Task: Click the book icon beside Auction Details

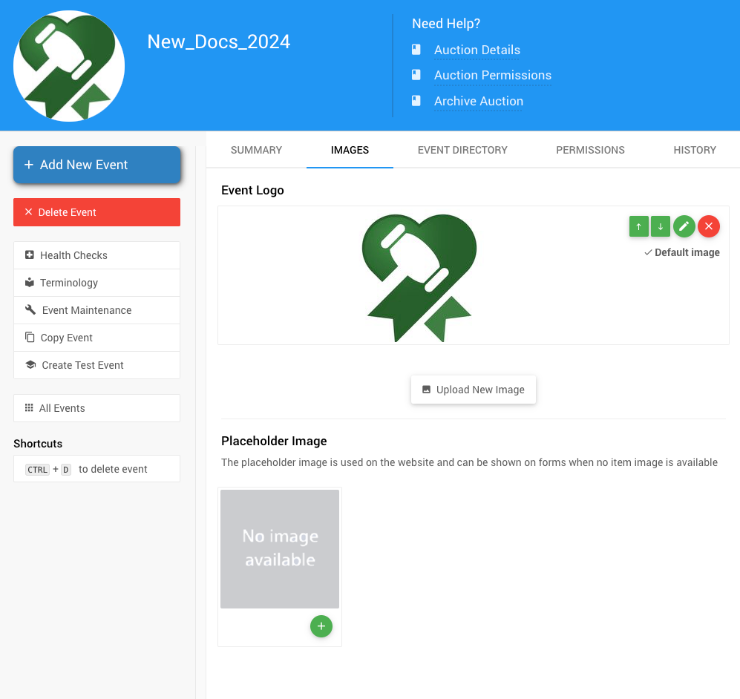Action: click(416, 50)
